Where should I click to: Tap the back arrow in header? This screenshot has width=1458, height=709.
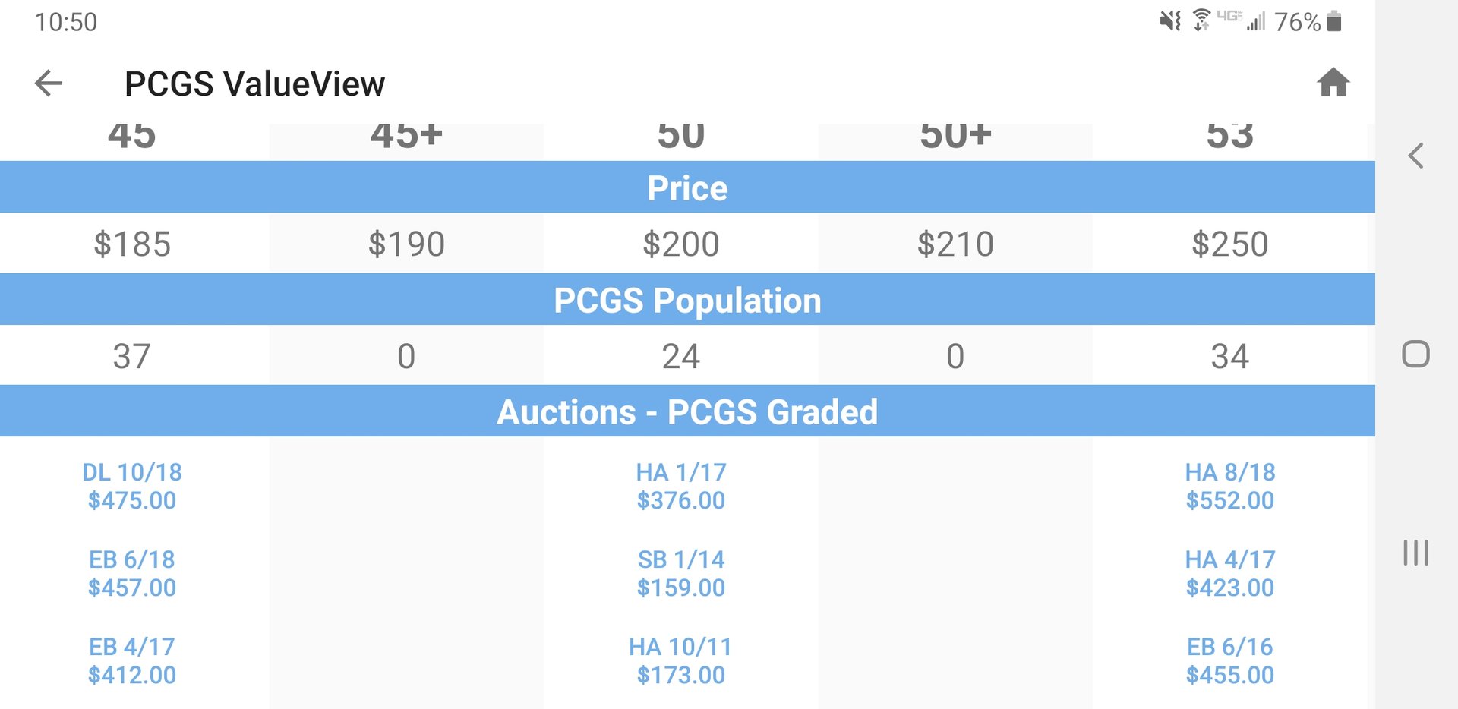click(x=49, y=84)
